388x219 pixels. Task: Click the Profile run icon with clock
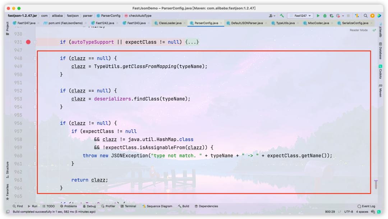tap(338, 15)
